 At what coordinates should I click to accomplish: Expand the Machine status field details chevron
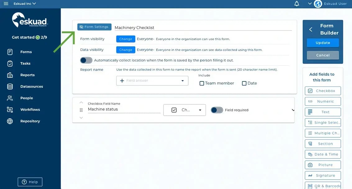[x=293, y=110]
